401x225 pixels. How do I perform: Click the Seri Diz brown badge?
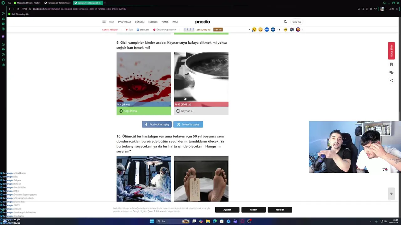coord(218,30)
